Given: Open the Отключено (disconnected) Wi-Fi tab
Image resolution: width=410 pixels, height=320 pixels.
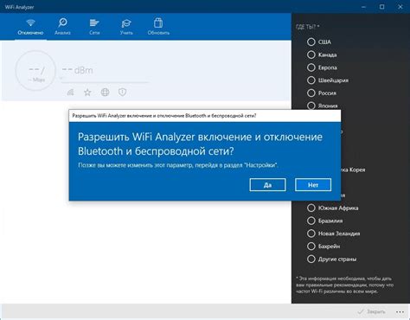Looking at the screenshot, I should (x=30, y=27).
